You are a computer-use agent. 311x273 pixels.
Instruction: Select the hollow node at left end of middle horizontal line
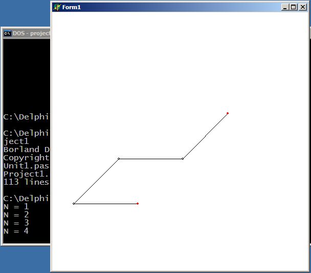click(119, 159)
